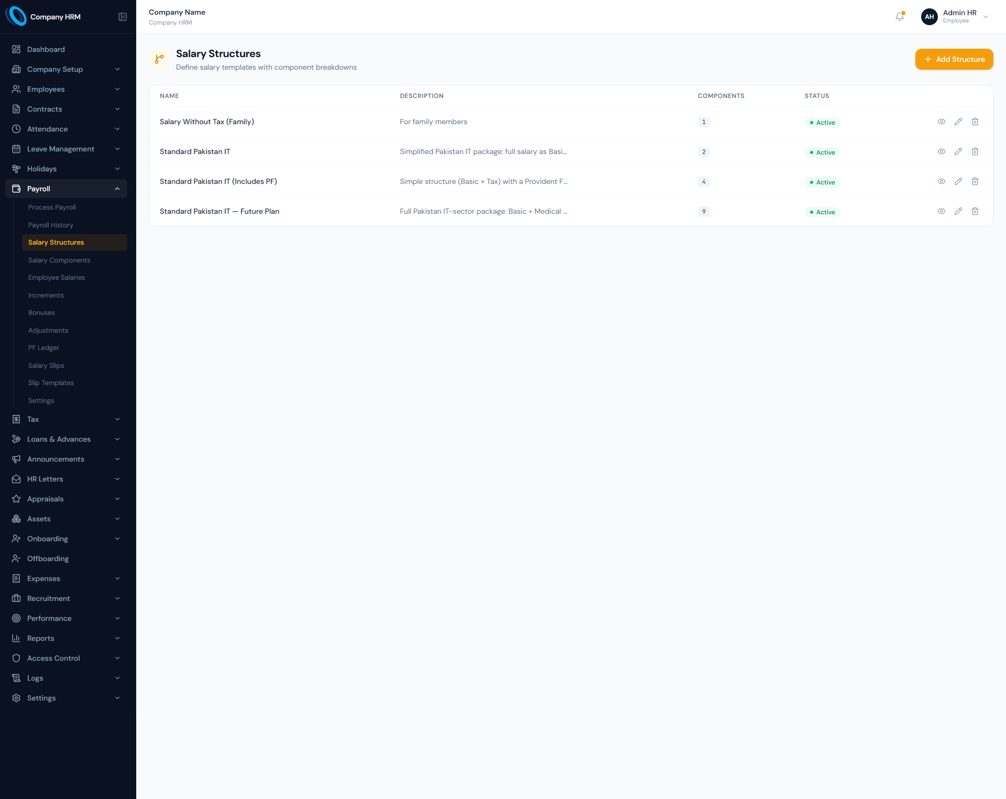Click the Announcements megaphone icon

tap(16, 459)
